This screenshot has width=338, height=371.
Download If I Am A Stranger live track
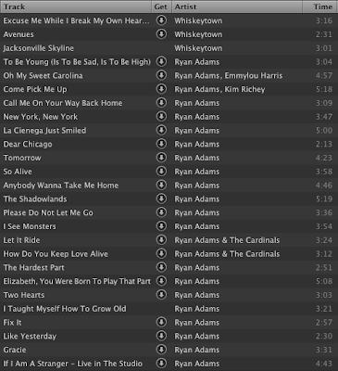tap(161, 363)
